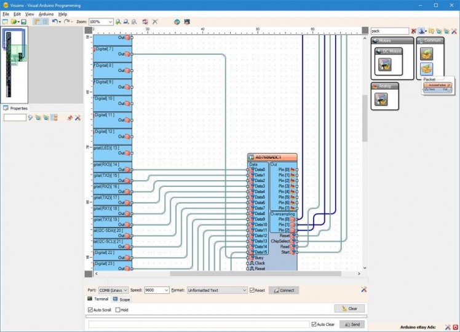
Task: Select the Analog category component icon
Action: tap(382, 99)
